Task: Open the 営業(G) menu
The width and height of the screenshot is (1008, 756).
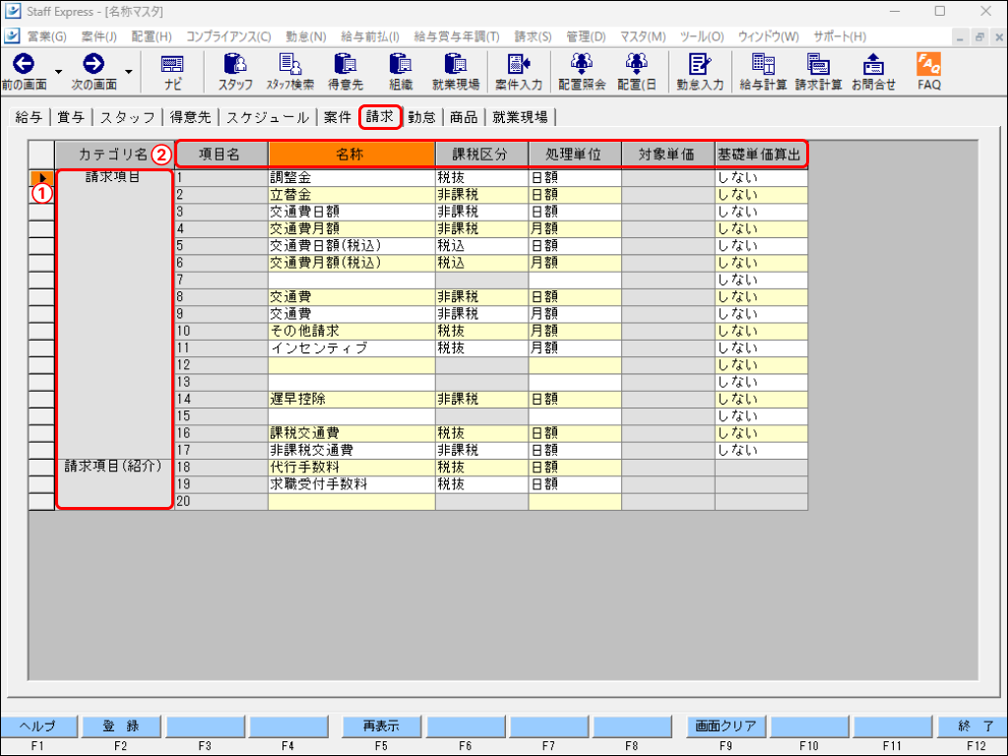Action: coord(47,36)
